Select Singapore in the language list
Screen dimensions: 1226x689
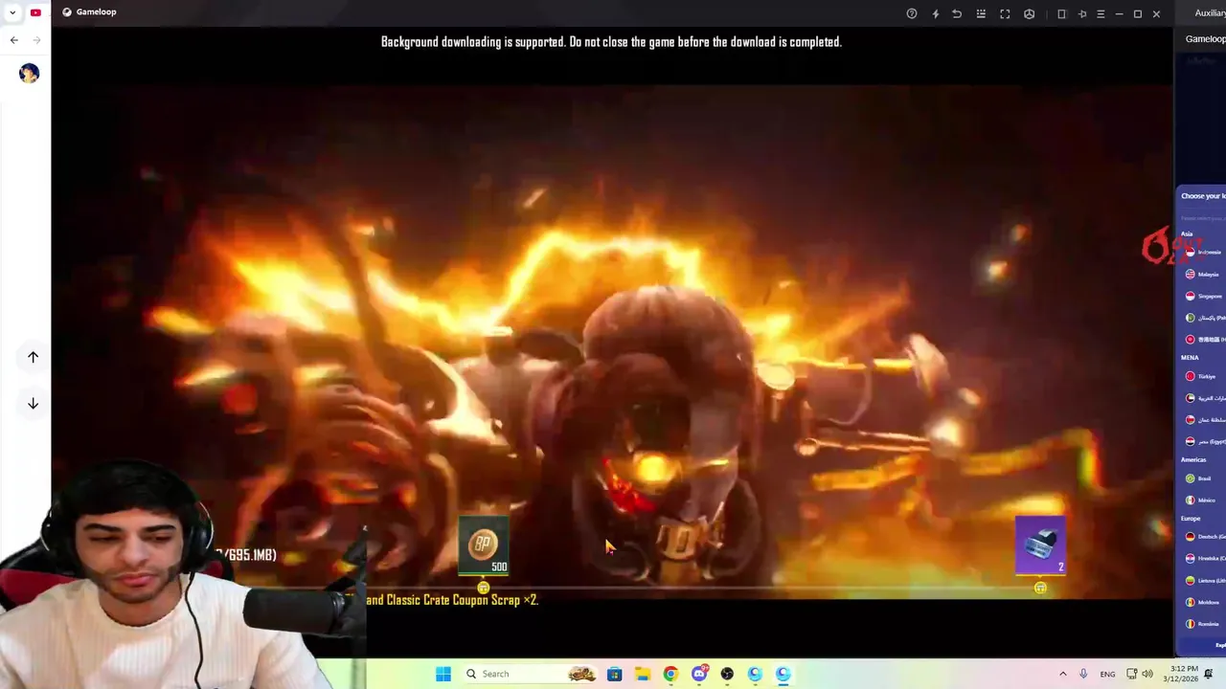tap(1203, 296)
